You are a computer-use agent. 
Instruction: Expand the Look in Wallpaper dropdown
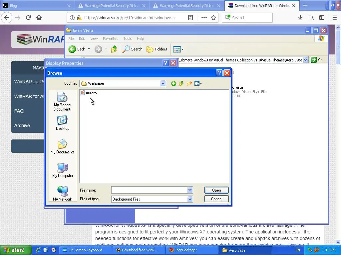pyautogui.click(x=163, y=83)
